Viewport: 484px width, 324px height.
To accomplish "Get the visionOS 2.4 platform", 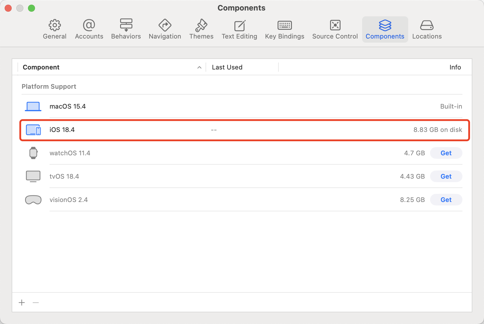I will click(x=446, y=200).
